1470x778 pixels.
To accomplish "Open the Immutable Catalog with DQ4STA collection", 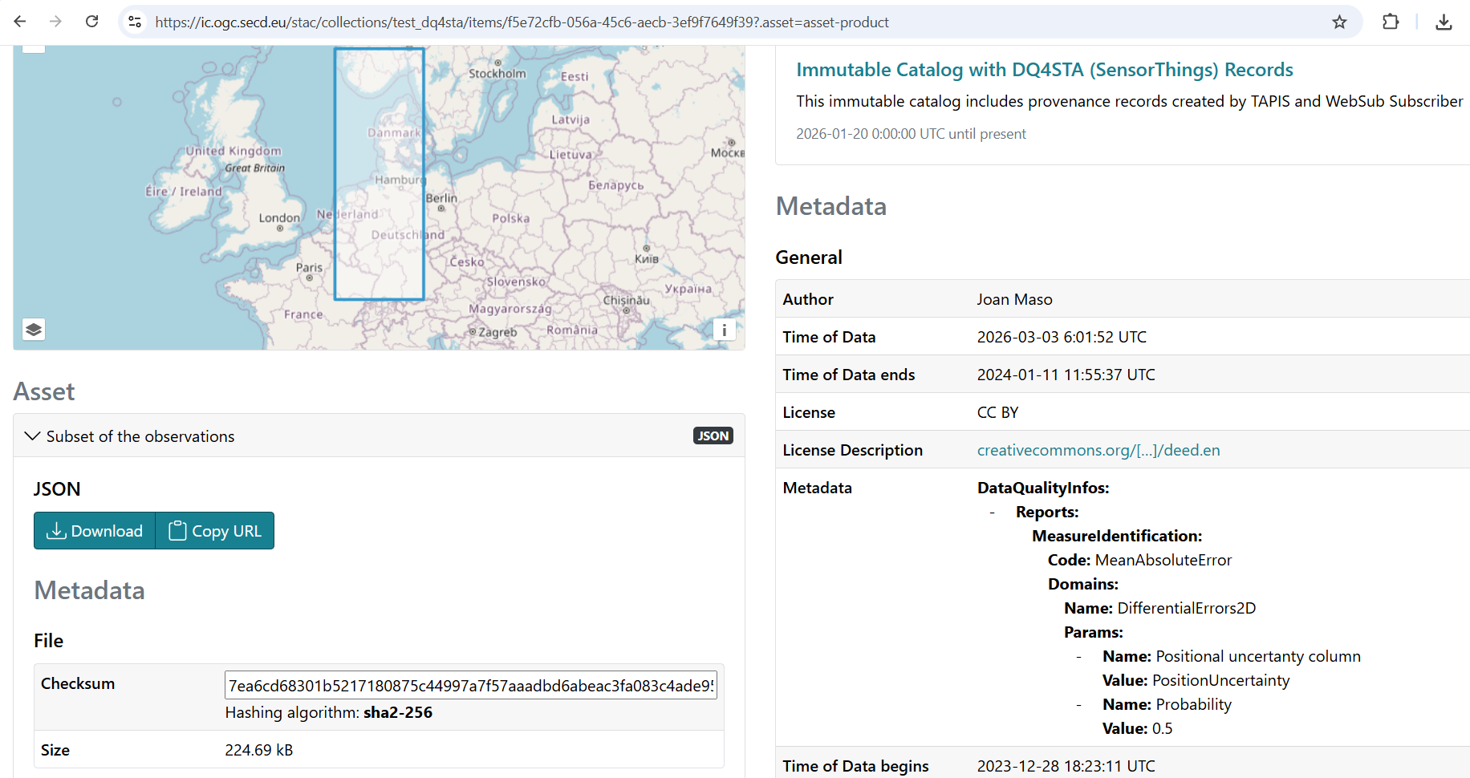I will click(x=1044, y=70).
